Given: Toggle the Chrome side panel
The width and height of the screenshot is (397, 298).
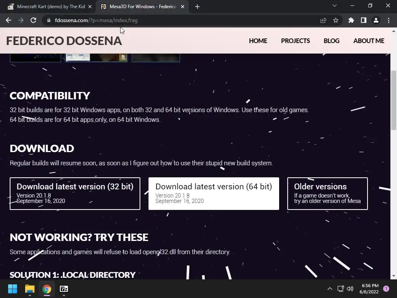Looking at the screenshot, I should 364,20.
